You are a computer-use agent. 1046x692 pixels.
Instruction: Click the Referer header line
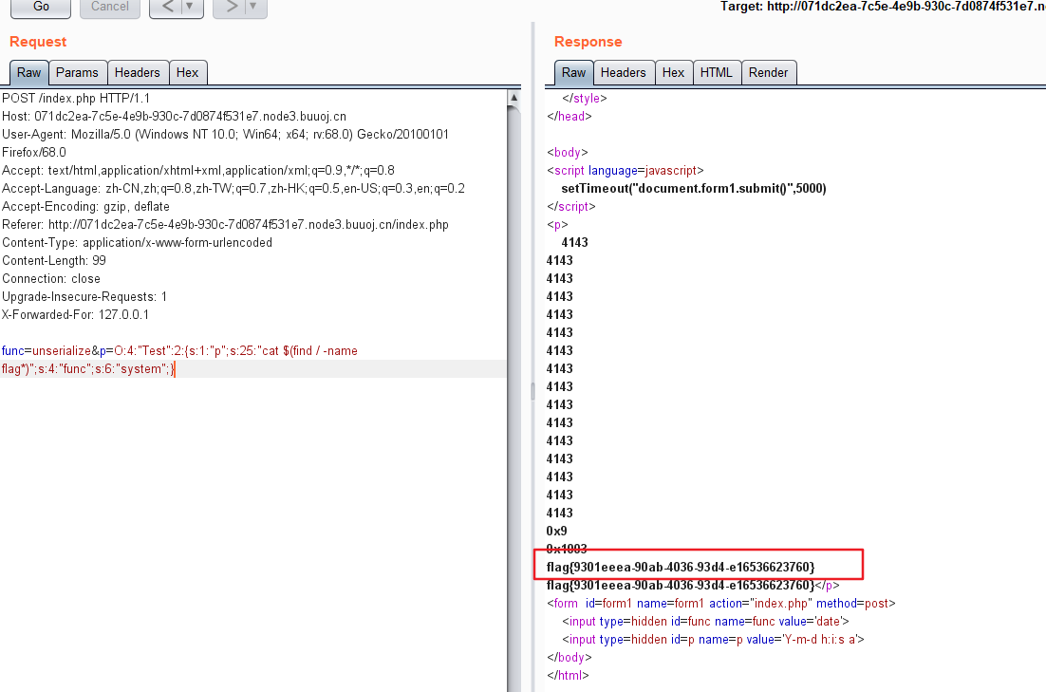point(226,224)
